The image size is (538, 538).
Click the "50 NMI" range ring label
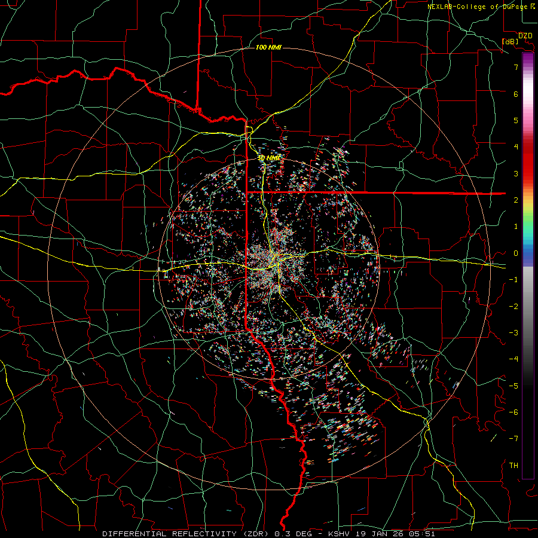[270, 158]
